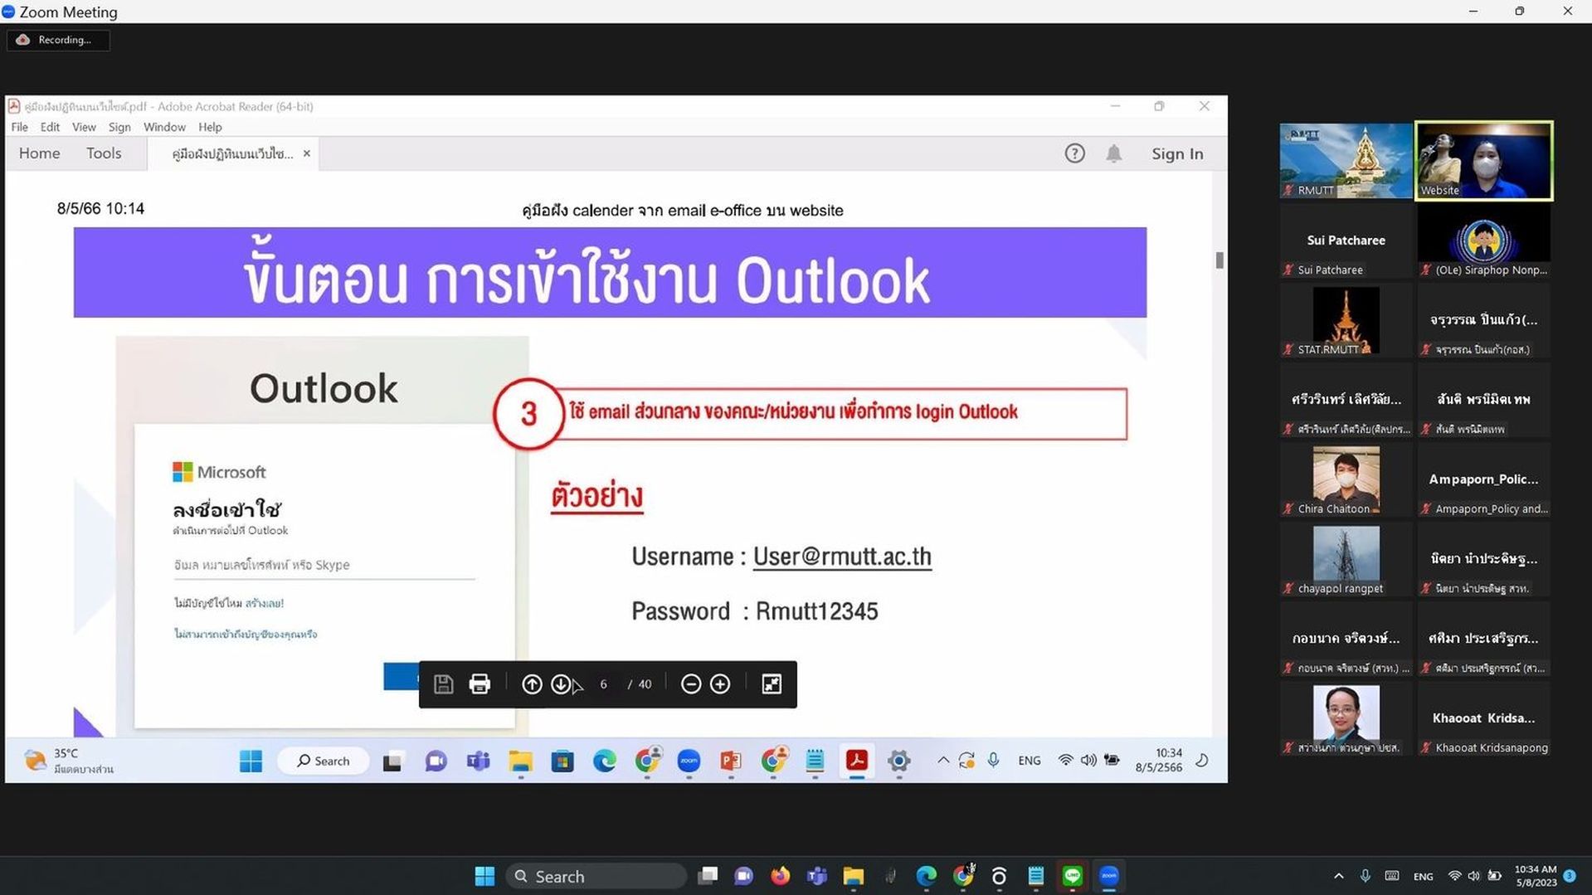The height and width of the screenshot is (895, 1592).
Task: Click Search box on bottom Windows taskbar
Action: pos(596,876)
